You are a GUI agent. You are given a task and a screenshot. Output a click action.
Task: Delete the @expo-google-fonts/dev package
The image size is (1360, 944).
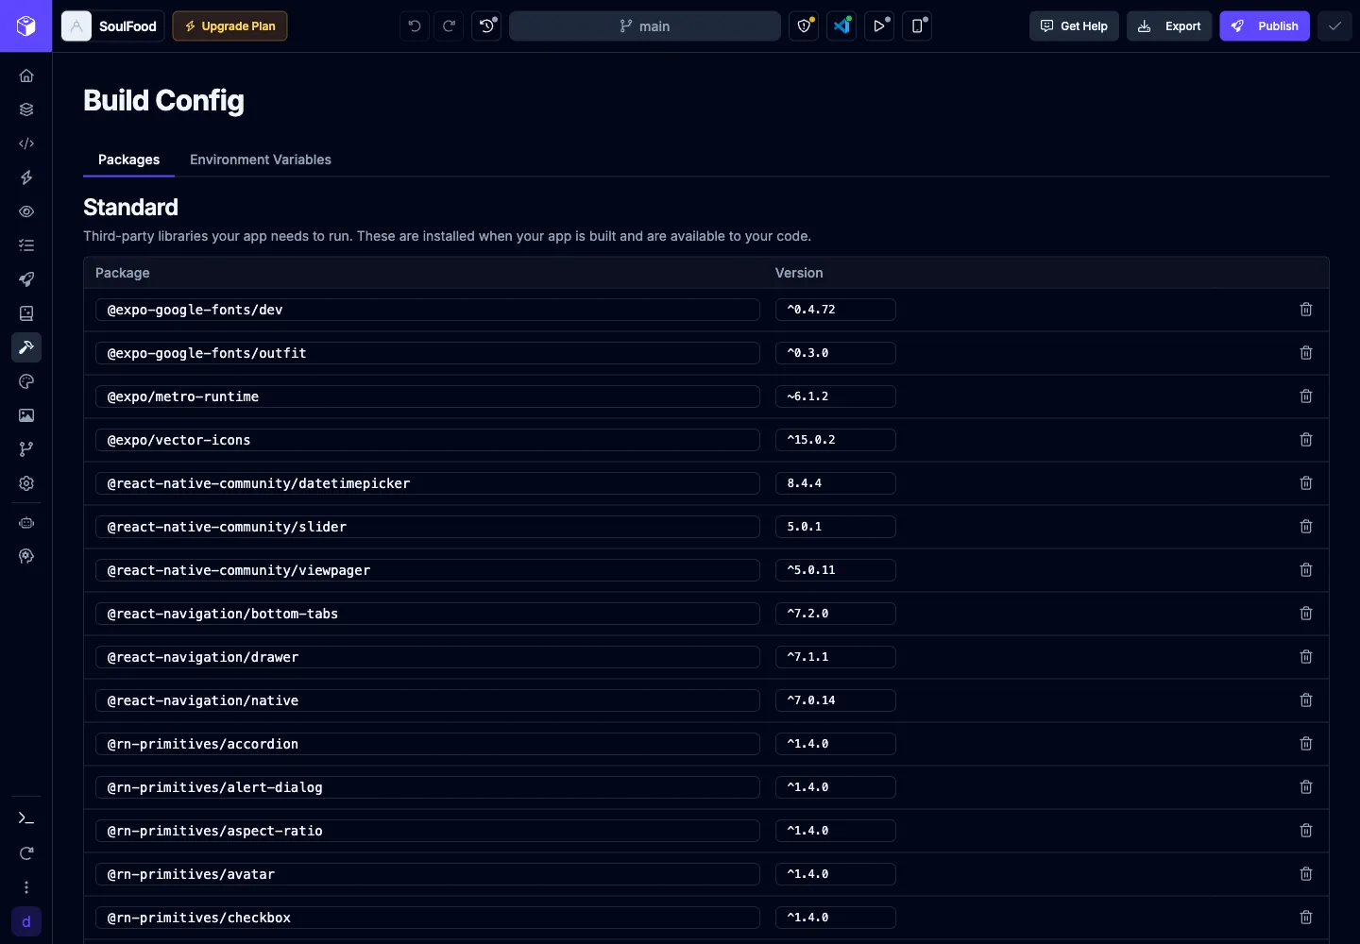(1306, 310)
